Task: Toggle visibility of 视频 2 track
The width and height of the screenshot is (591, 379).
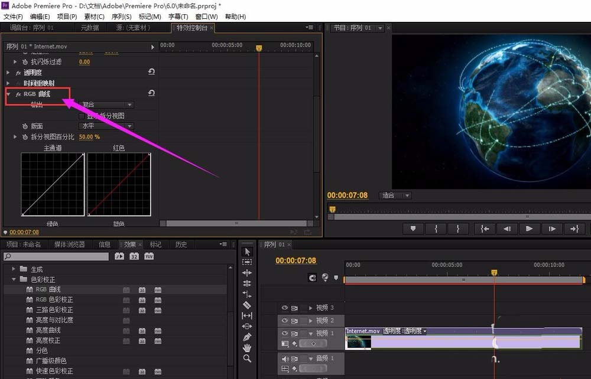Action: coord(285,321)
